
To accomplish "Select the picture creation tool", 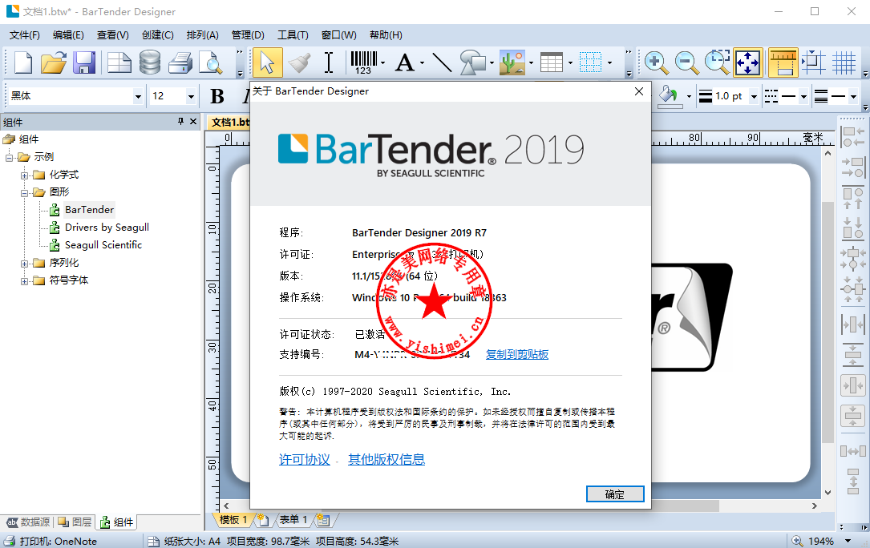I will pyautogui.click(x=512, y=62).
